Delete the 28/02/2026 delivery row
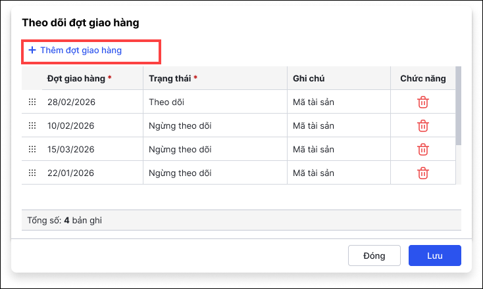Screen dimensions: 483x289 [x=423, y=102]
